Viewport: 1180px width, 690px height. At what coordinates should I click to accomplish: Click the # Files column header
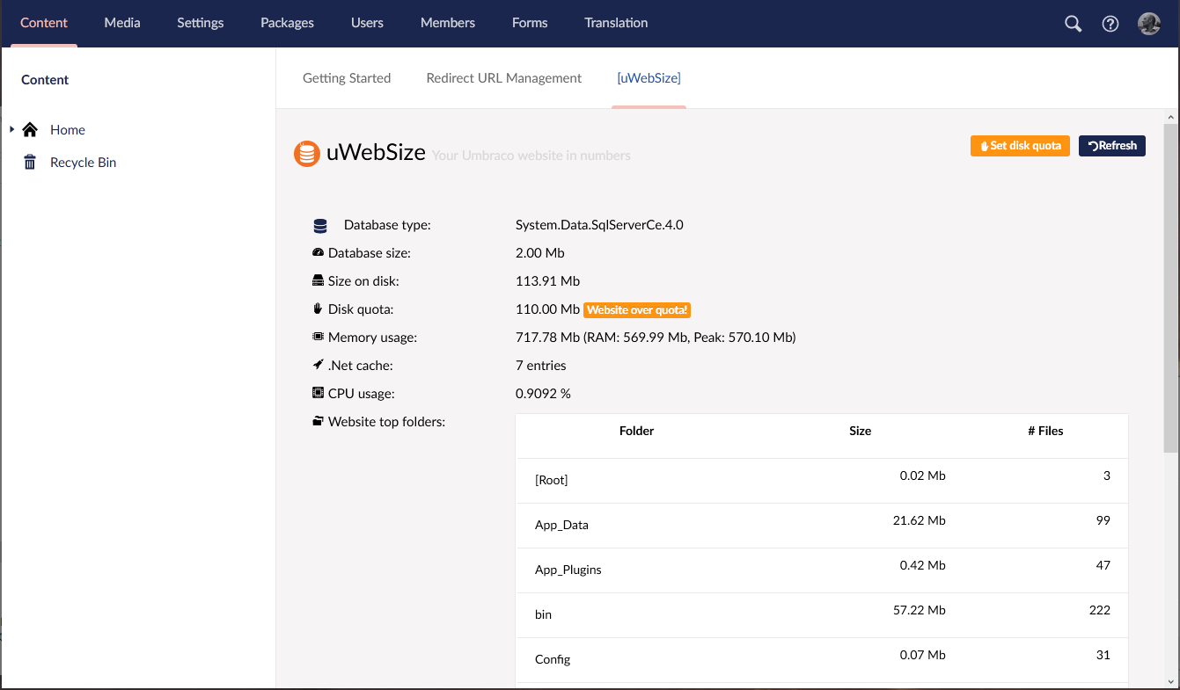1045,431
